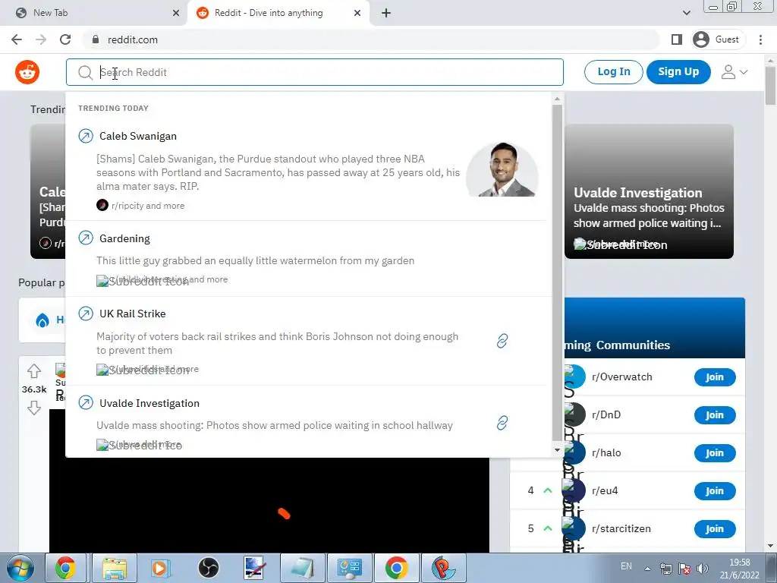Viewport: 777px width, 583px height.
Task: Click dropdown scrollbar up arrow
Action: (558, 99)
